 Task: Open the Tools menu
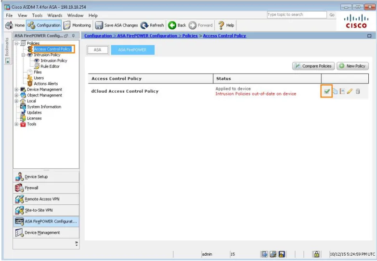click(x=37, y=15)
